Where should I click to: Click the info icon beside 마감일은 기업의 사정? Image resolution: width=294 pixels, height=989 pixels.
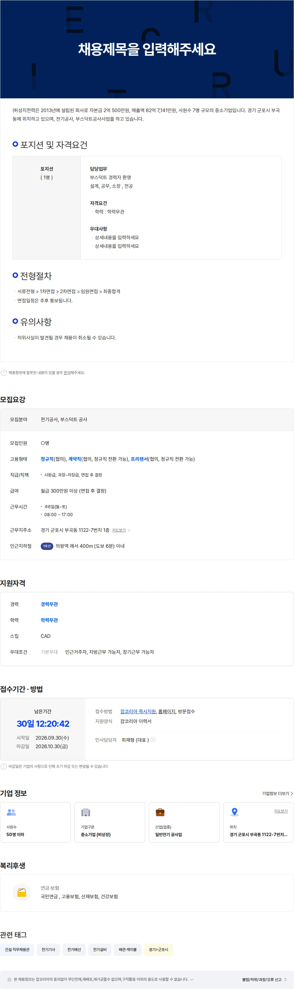pos(3,766)
